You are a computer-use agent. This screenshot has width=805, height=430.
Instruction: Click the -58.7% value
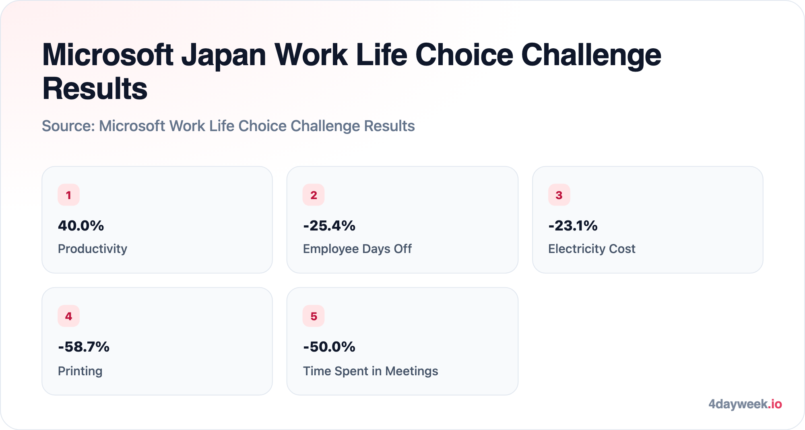84,347
